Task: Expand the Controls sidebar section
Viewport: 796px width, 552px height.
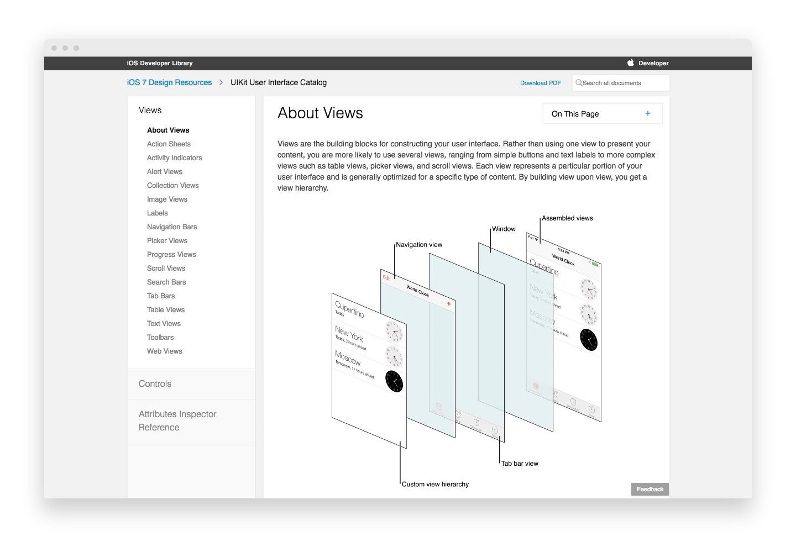Action: click(155, 383)
